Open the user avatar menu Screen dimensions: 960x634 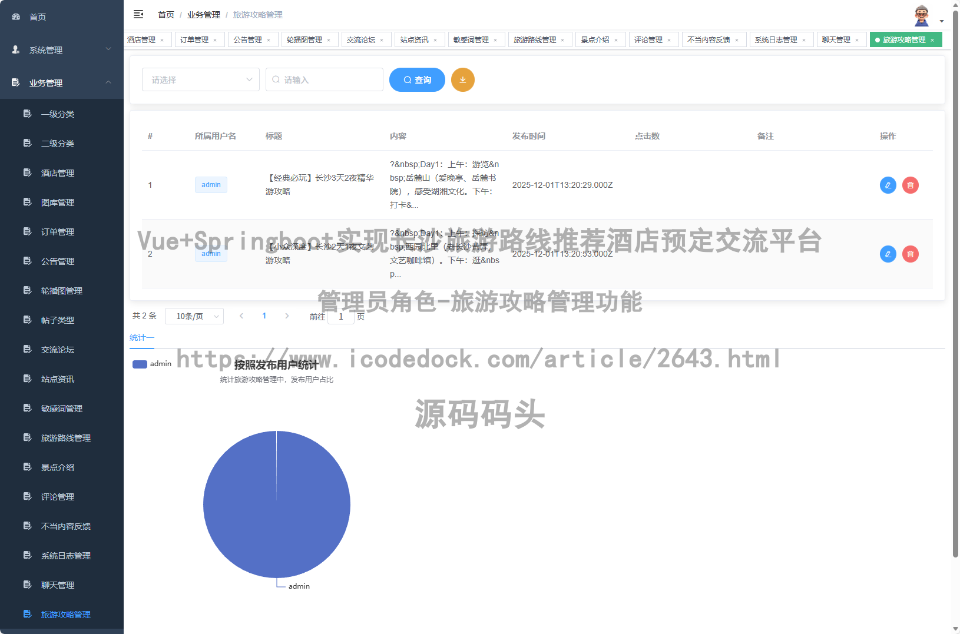coord(923,14)
